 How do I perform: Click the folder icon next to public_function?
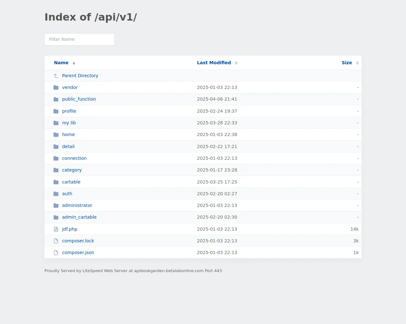click(56, 99)
